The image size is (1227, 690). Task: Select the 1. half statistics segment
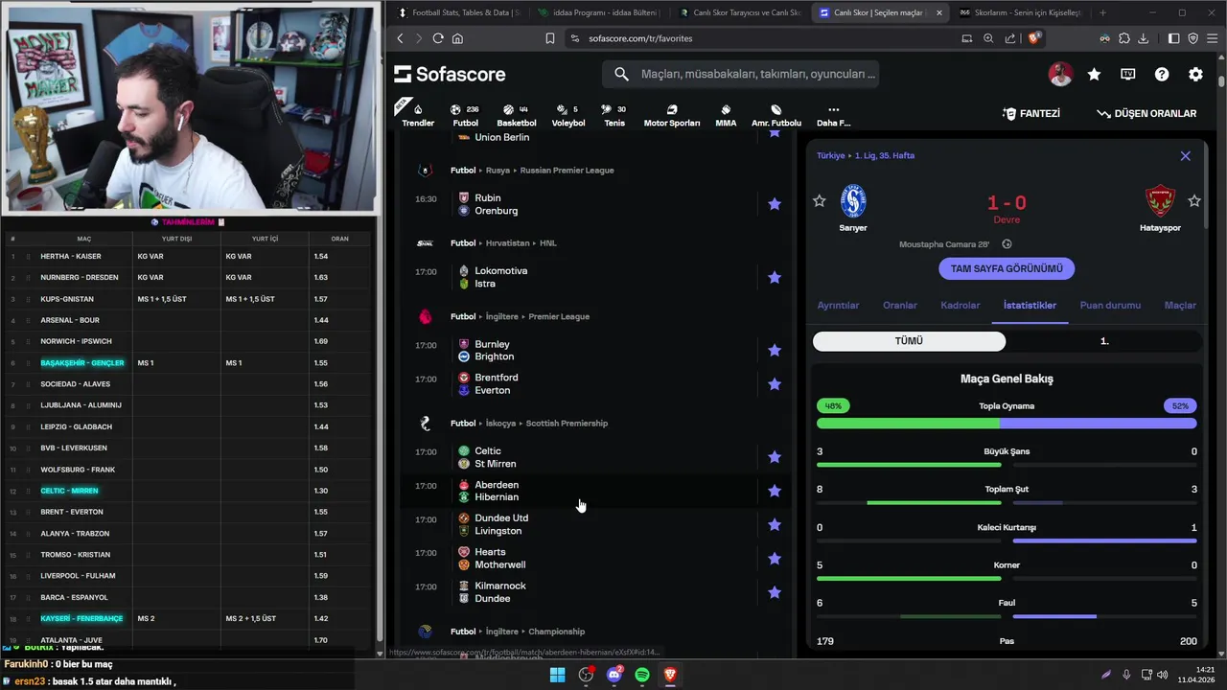click(x=1104, y=341)
